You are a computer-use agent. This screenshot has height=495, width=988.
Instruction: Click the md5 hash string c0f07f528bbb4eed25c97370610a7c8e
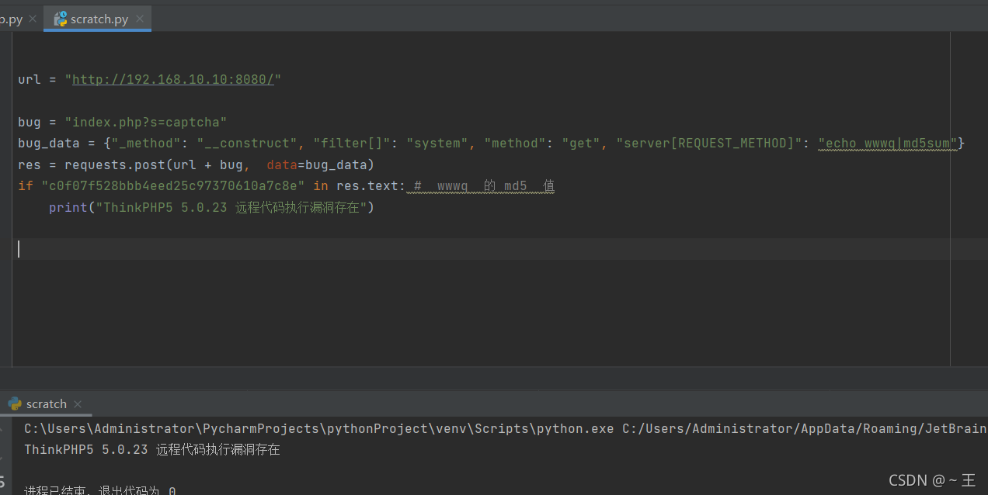pyautogui.click(x=173, y=185)
